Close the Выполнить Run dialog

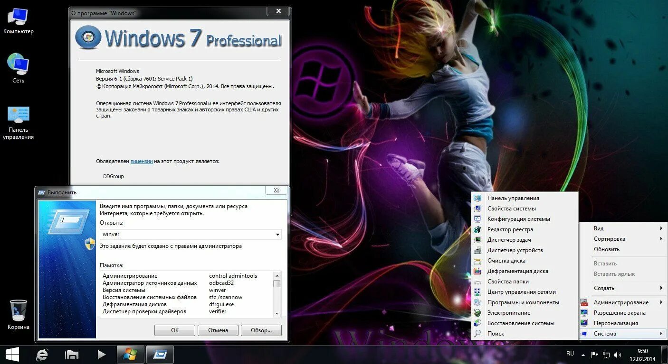(x=277, y=190)
